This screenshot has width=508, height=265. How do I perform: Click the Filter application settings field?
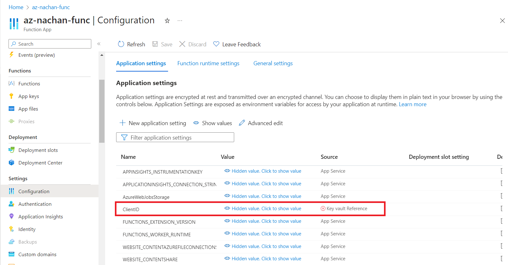(175, 138)
